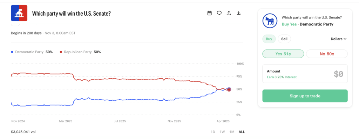This screenshot has height=139, width=359.
Task: Click the Democratic donkey icon in trade panel
Action: point(270,21)
